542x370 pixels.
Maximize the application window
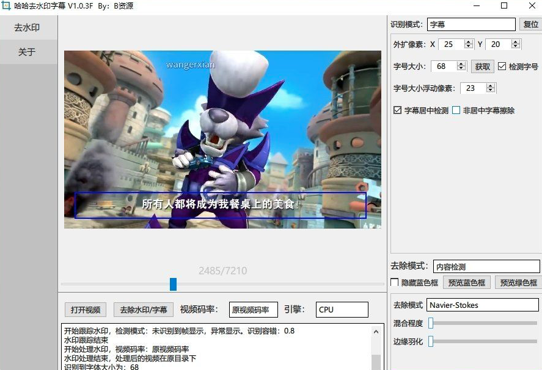pos(504,6)
